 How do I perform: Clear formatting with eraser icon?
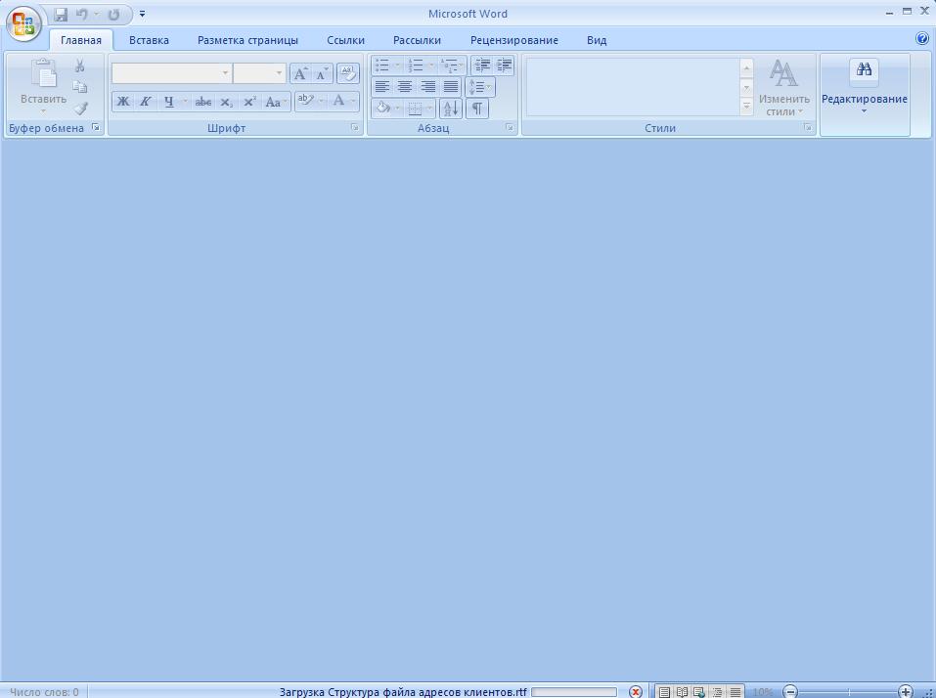(348, 72)
